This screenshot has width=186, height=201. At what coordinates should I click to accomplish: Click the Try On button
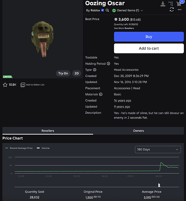(63, 74)
